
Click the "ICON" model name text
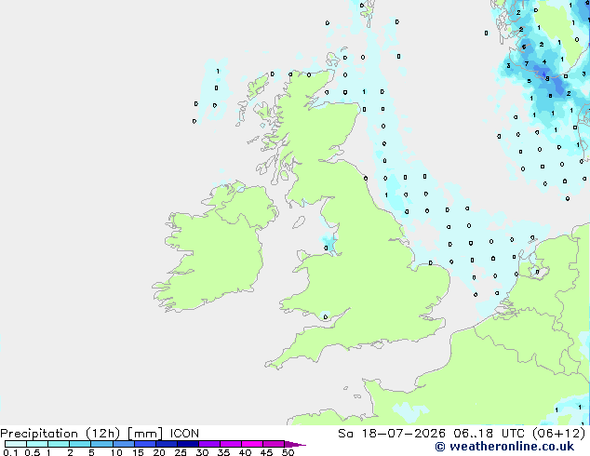coord(184,434)
